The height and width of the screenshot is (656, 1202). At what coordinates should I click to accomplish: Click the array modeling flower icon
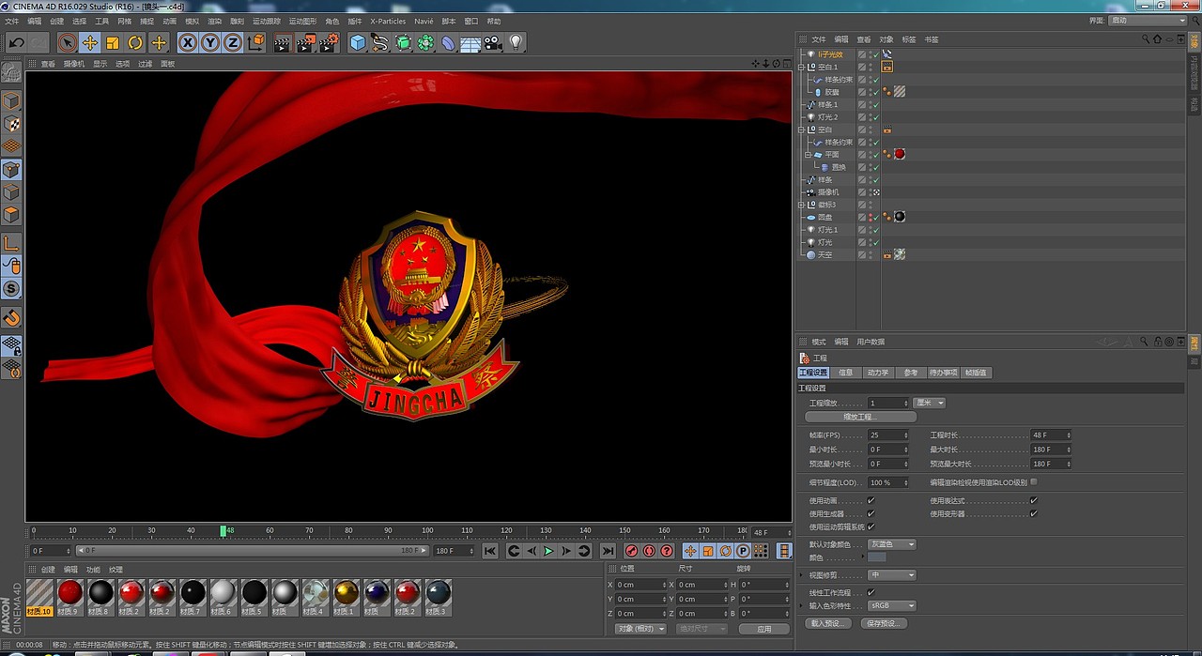425,42
